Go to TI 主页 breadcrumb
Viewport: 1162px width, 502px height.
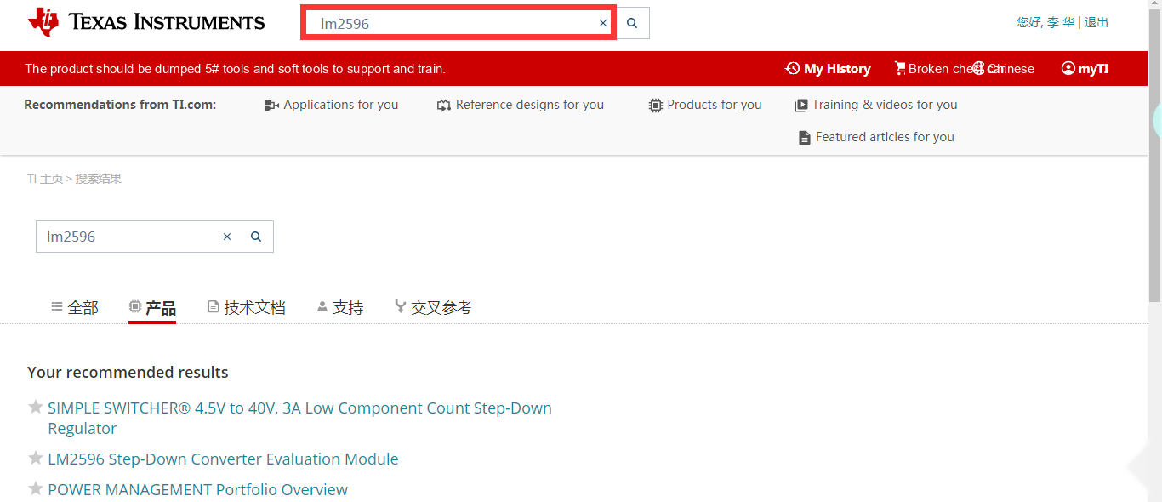coord(45,179)
